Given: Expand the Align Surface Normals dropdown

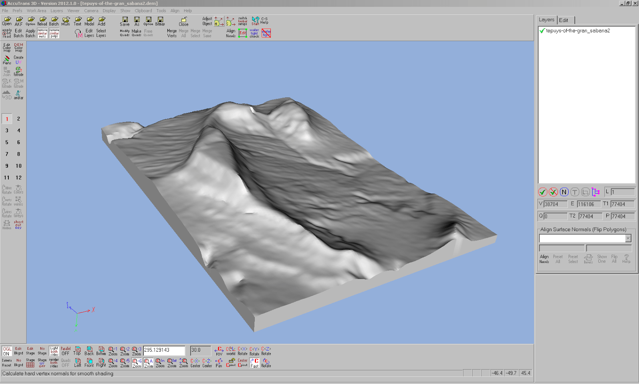Looking at the screenshot, I should click(x=628, y=238).
